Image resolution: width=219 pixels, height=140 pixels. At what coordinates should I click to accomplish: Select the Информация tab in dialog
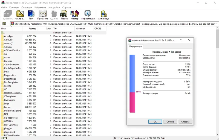(135, 46)
